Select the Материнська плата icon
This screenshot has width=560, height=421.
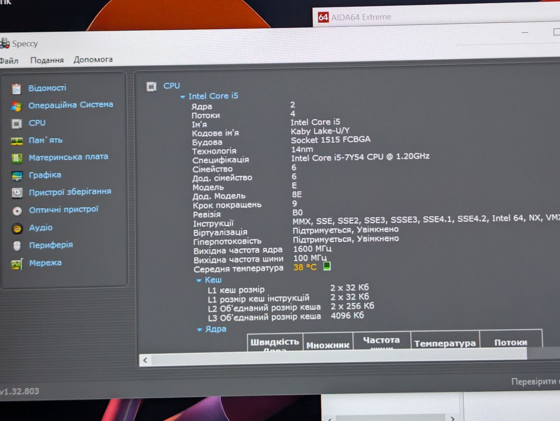17,158
